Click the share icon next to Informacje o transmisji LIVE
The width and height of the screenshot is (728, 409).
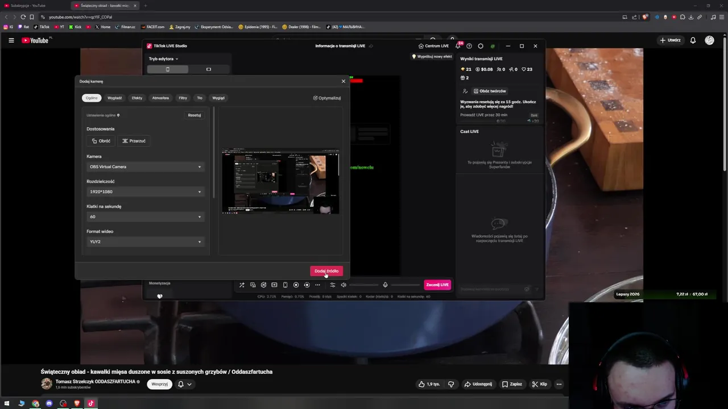pyautogui.click(x=371, y=46)
